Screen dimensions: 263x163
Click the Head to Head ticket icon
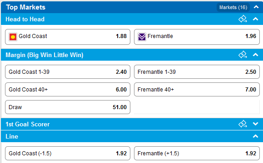click(x=243, y=19)
